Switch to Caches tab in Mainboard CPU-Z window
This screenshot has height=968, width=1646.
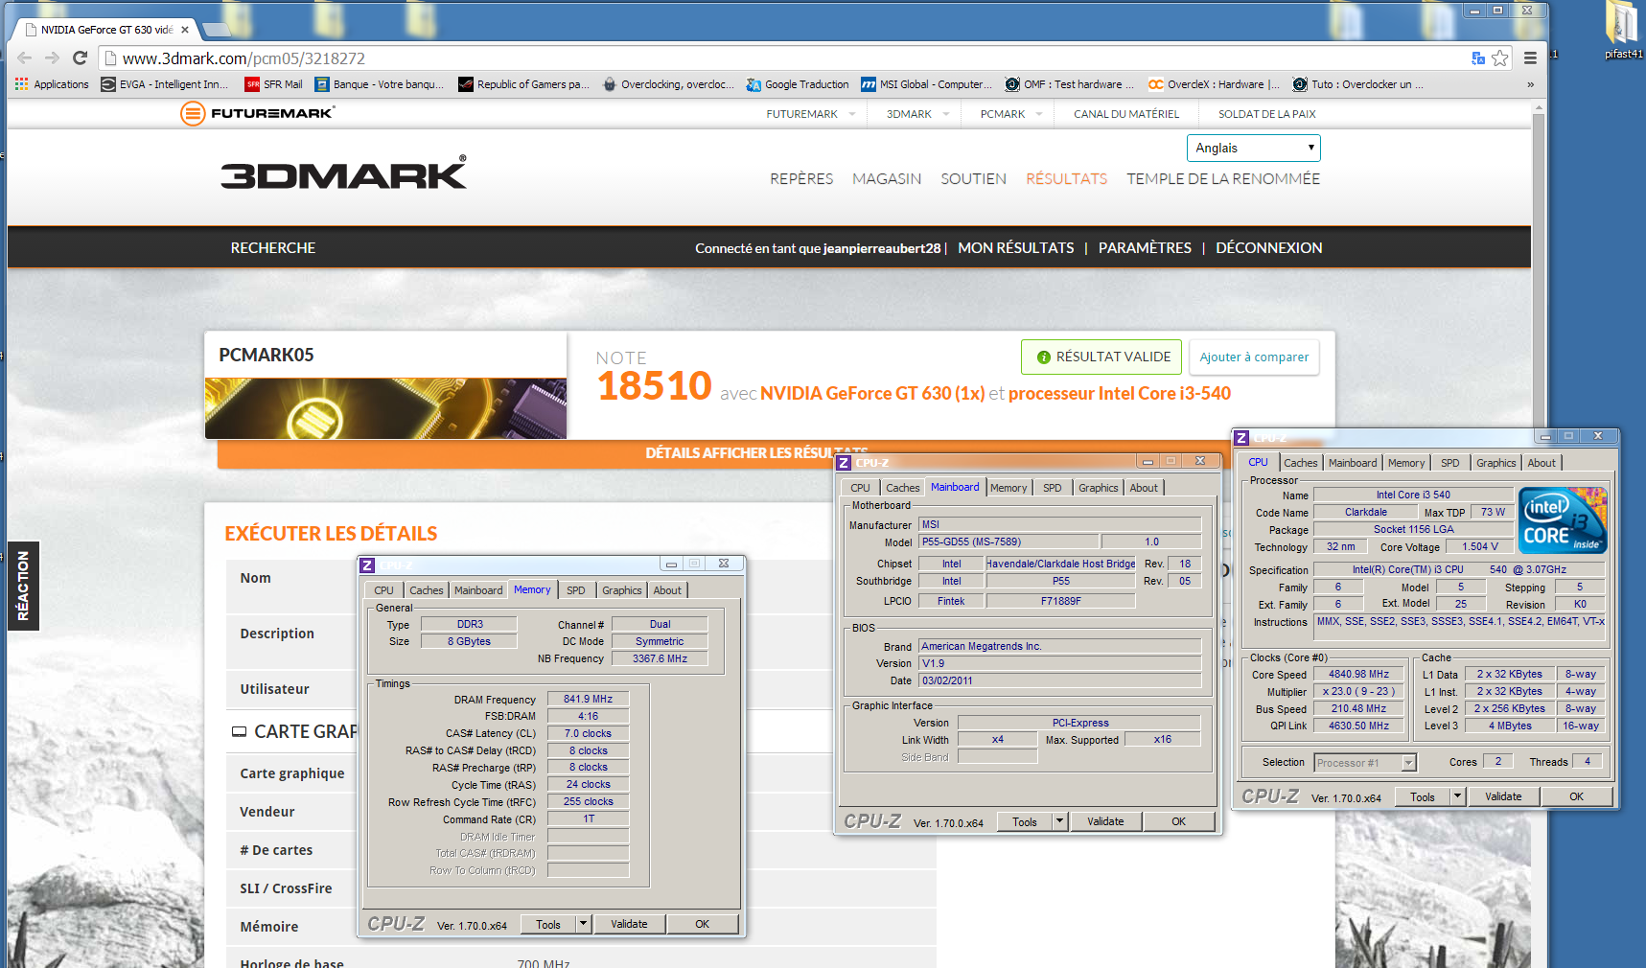(902, 488)
